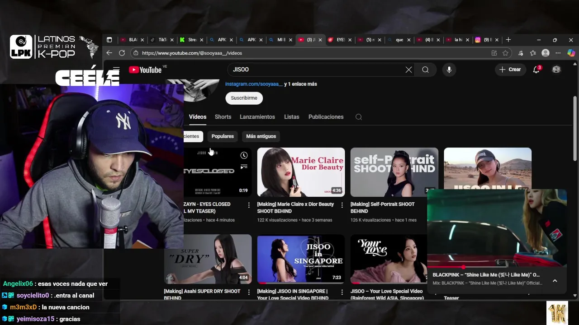Open the browser settings and more menu
This screenshot has width=579, height=325.
pos(559,53)
